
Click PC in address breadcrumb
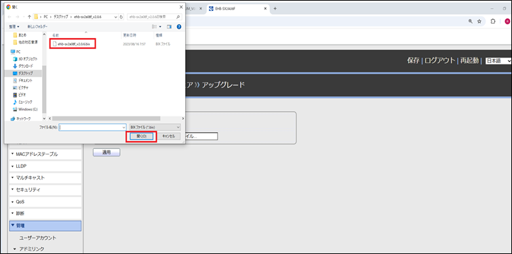[x=46, y=17]
